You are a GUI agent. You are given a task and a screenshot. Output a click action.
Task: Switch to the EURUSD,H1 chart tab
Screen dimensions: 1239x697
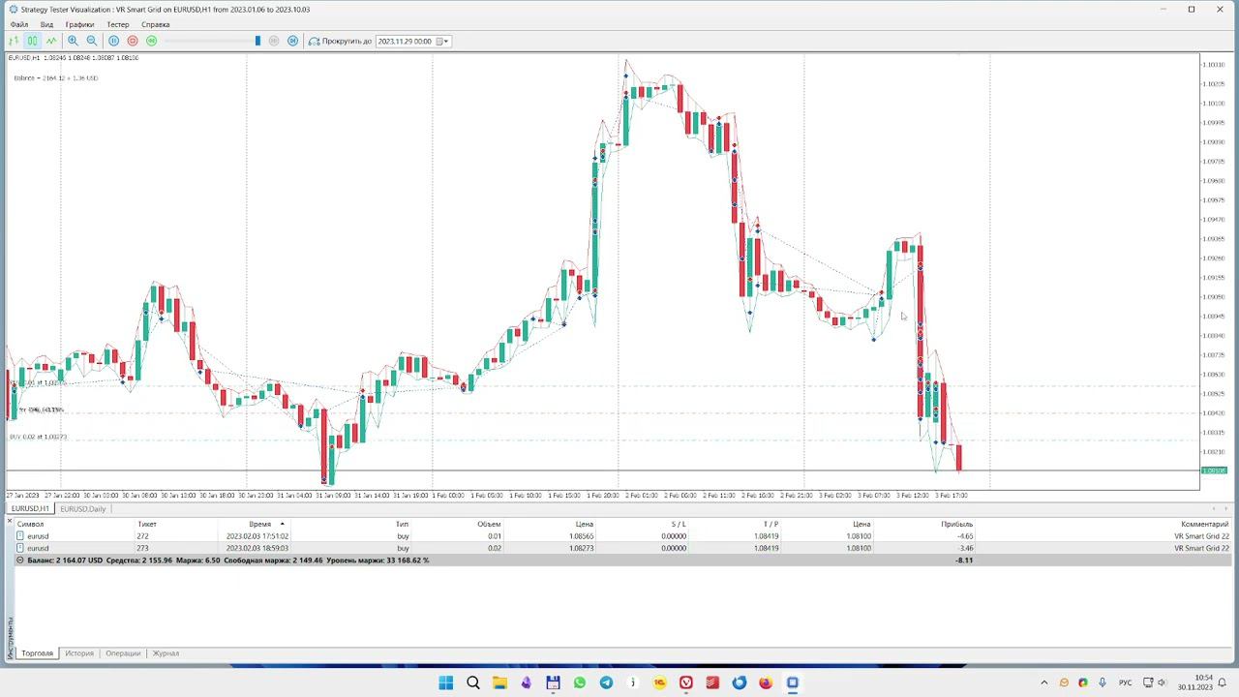30,508
